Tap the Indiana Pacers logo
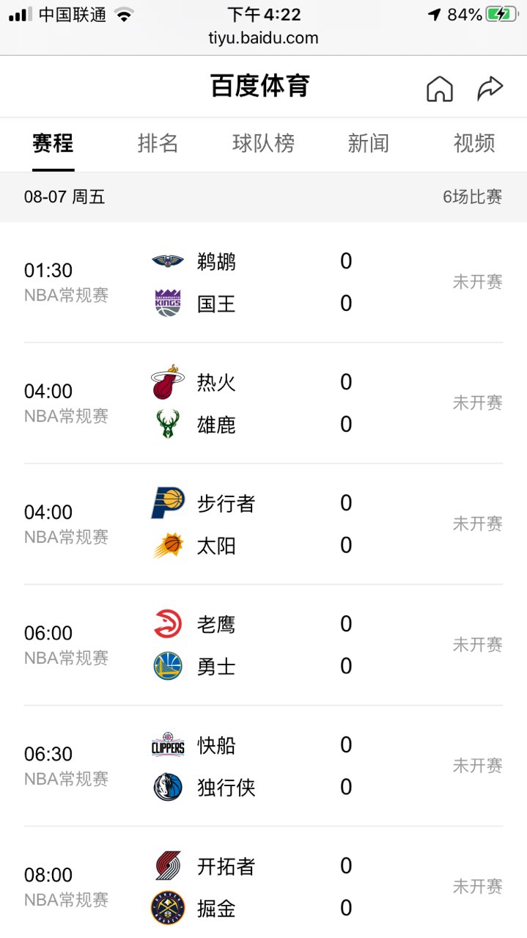This screenshot has height=938, width=527. (x=168, y=503)
